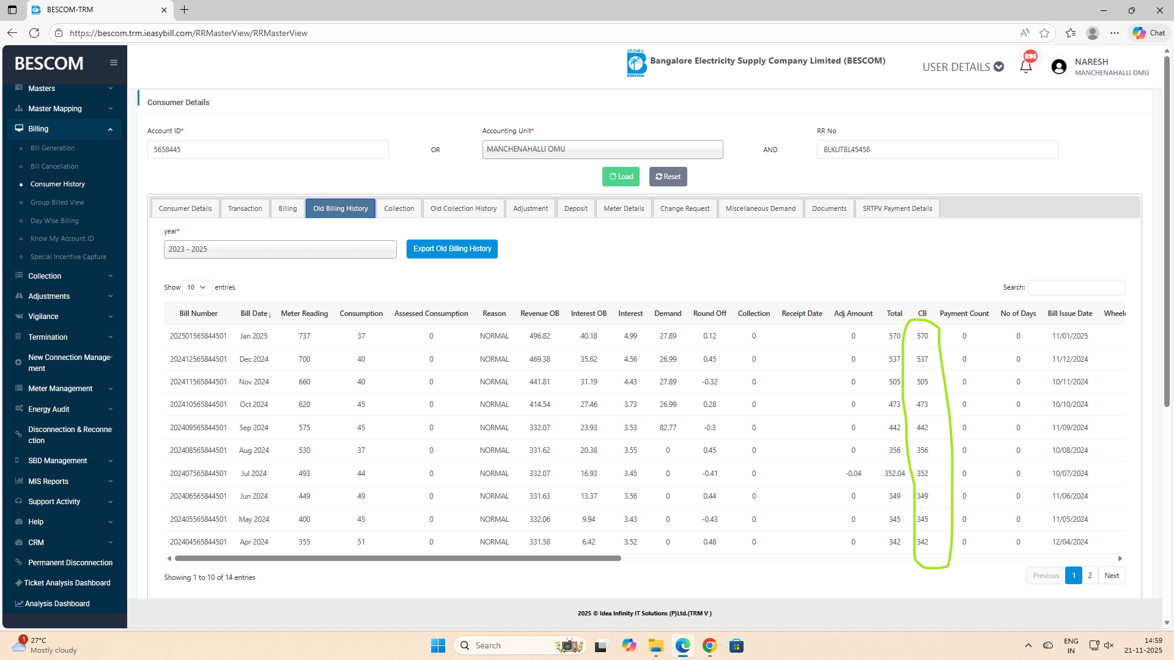Viewport: 1174px width, 660px height.
Task: Toggle the sidebar hamburger menu icon
Action: [x=114, y=63]
